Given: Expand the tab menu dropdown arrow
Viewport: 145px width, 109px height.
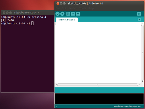Looking at the screenshot, I should [140, 19].
